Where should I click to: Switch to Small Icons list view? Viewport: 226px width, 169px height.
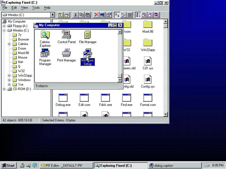click(x=123, y=15)
